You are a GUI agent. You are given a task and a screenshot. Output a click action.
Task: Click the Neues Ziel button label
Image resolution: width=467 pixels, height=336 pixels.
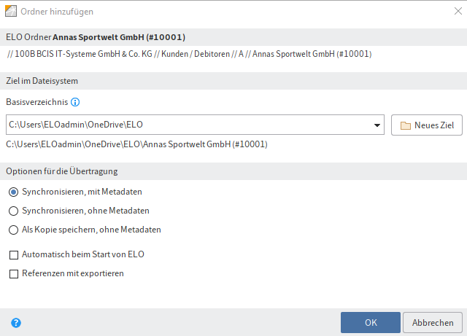[x=434, y=125]
